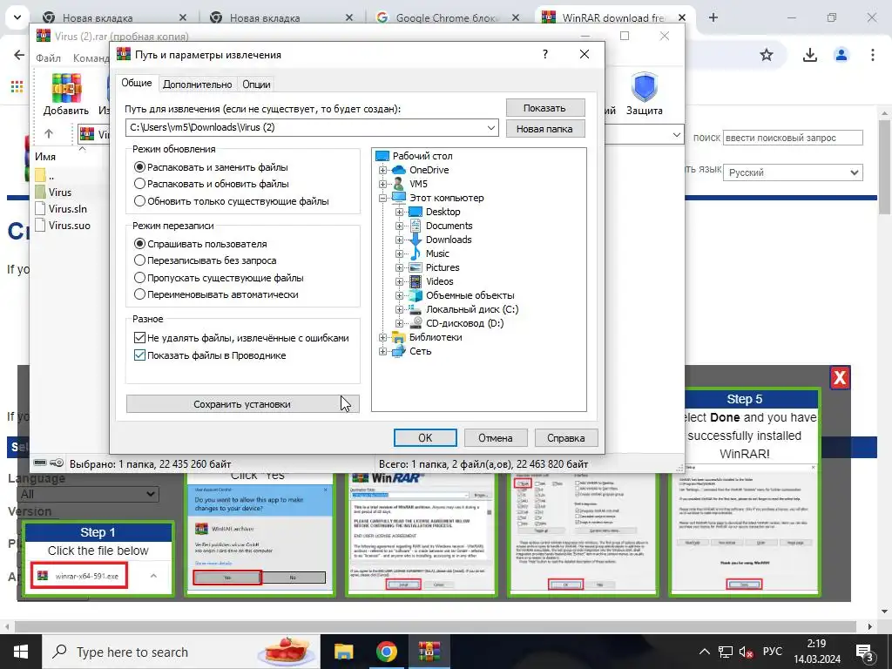Toggle Не удалять файлы, извлечённые с ошибками
The image size is (892, 669).
(x=242, y=338)
